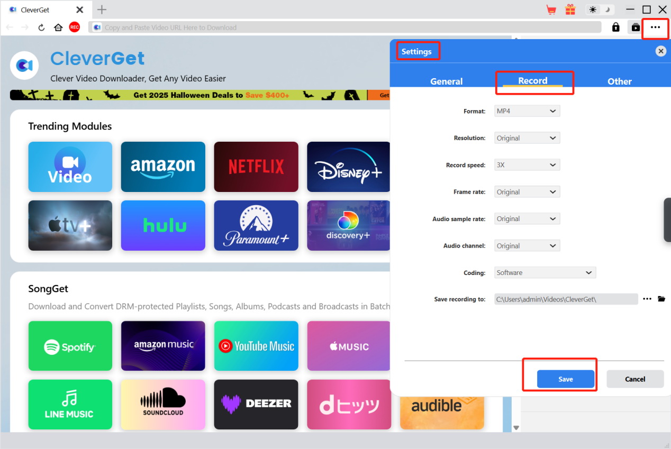Expand the Audio sample rate dropdown
This screenshot has width=671, height=449.
click(x=527, y=218)
